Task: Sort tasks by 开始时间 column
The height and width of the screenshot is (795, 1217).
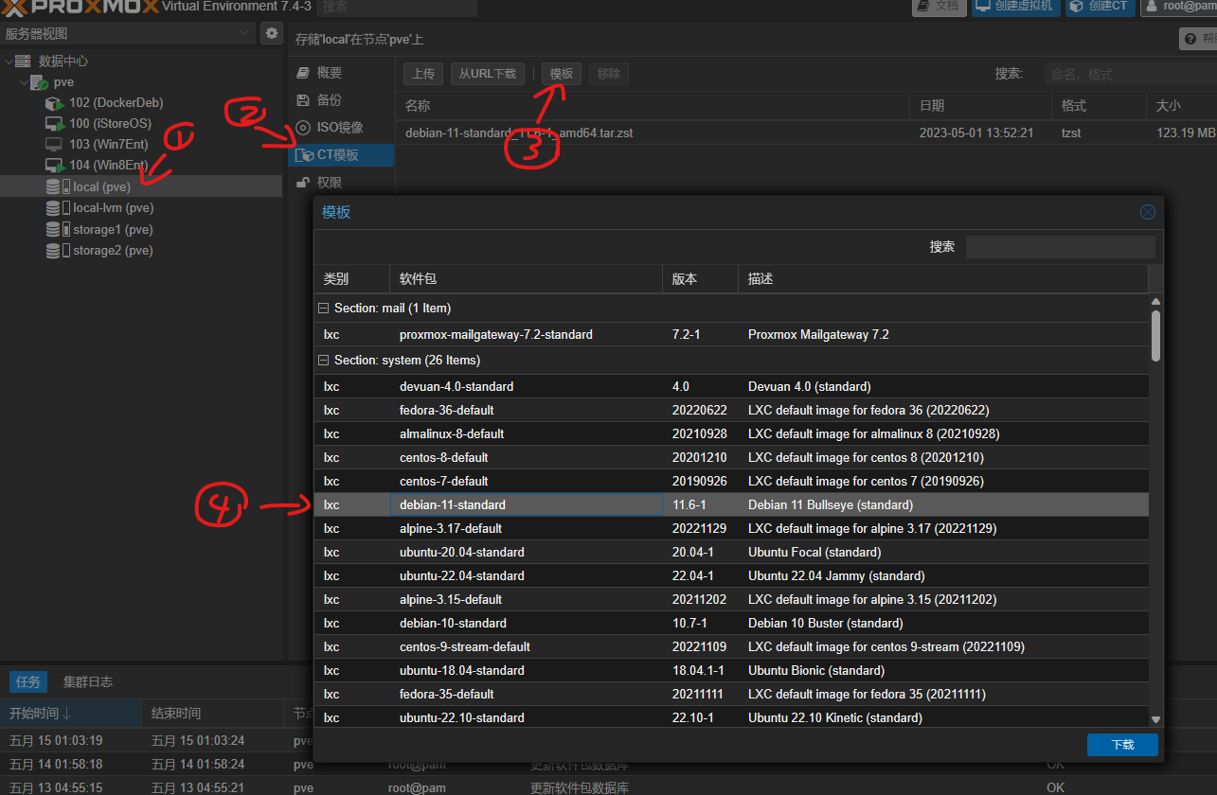Action: [71, 713]
